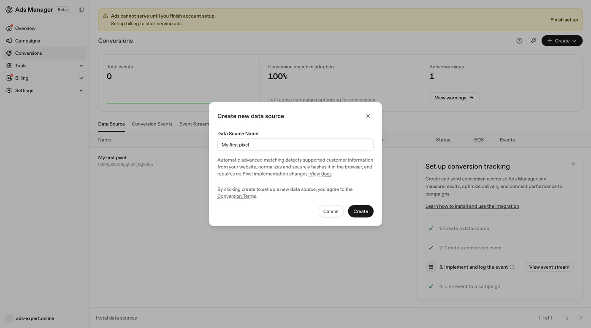The width and height of the screenshot is (591, 328).
Task: Open Campaigns from the sidebar
Action: tap(45, 41)
